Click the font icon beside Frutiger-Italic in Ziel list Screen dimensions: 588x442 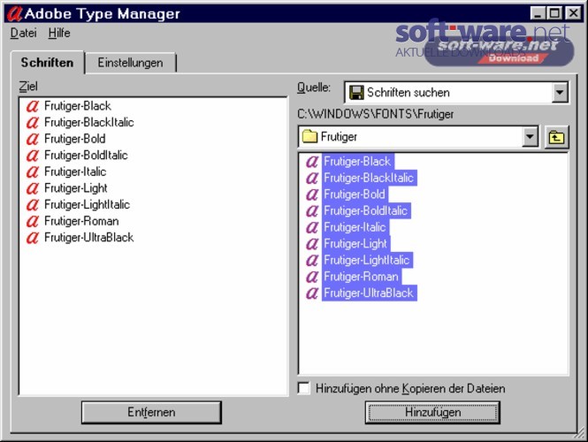coord(33,172)
